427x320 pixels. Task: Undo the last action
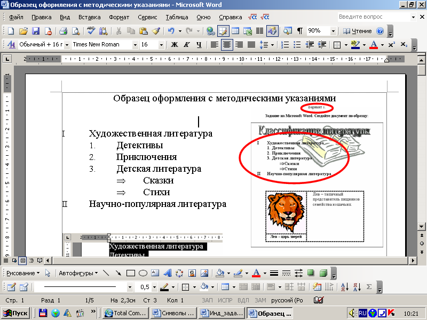point(171,31)
